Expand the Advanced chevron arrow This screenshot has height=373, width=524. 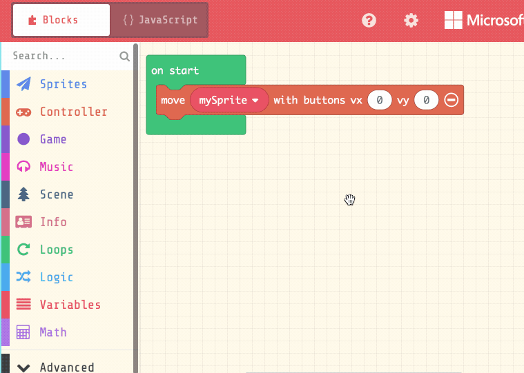(x=23, y=367)
